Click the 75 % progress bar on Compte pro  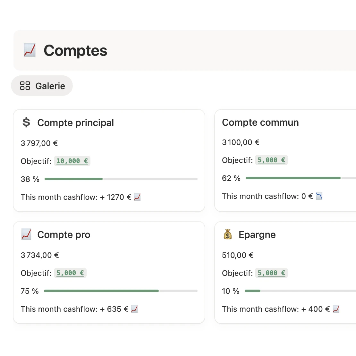(x=120, y=291)
